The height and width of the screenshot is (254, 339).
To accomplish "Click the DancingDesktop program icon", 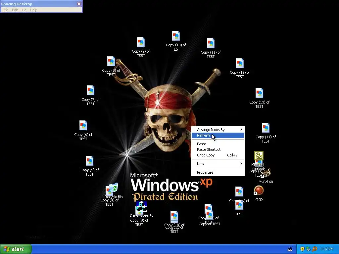I will [142, 206].
